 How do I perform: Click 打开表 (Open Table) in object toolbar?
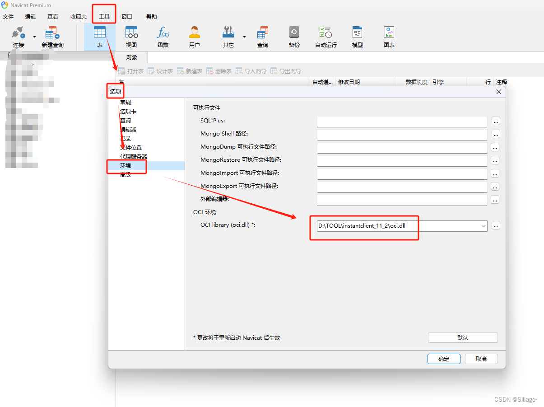point(131,71)
